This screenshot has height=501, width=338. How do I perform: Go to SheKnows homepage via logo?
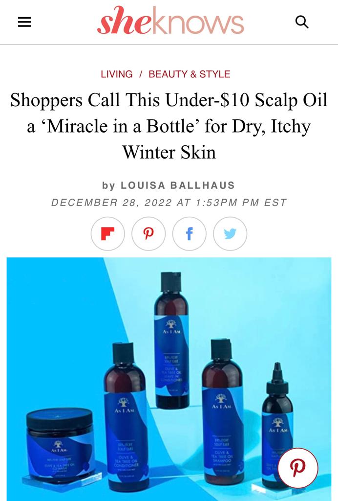coord(170,21)
